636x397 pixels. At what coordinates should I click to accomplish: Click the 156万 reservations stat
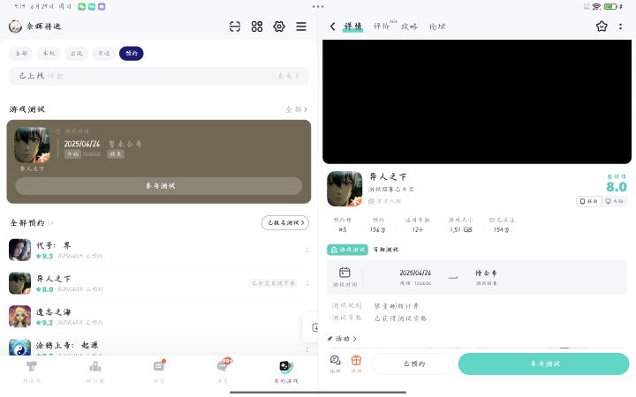[378, 229]
